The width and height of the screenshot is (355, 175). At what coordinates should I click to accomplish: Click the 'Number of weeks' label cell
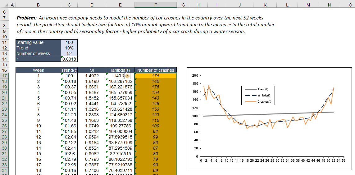point(38,53)
